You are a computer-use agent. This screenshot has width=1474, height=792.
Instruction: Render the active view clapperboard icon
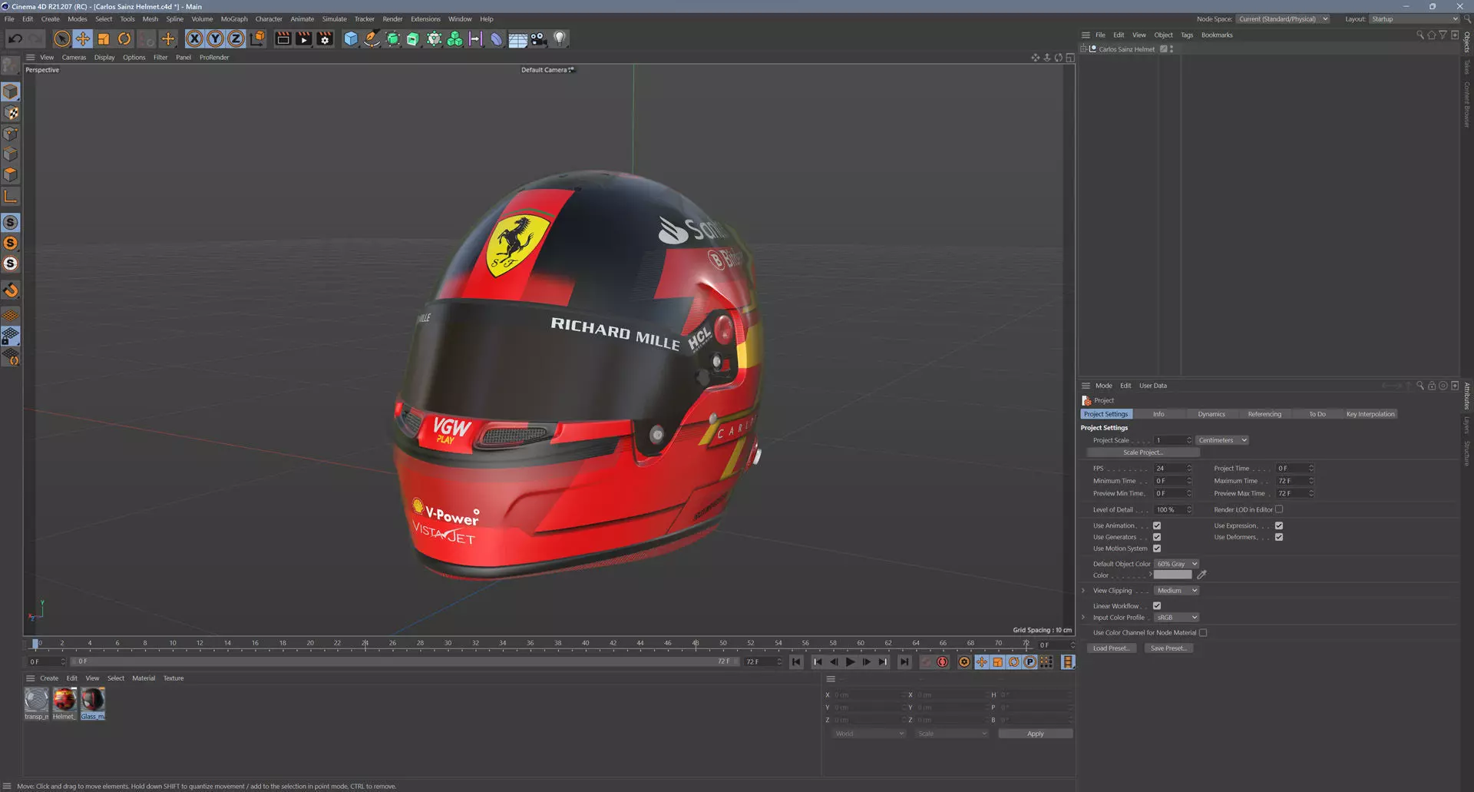pos(283,38)
